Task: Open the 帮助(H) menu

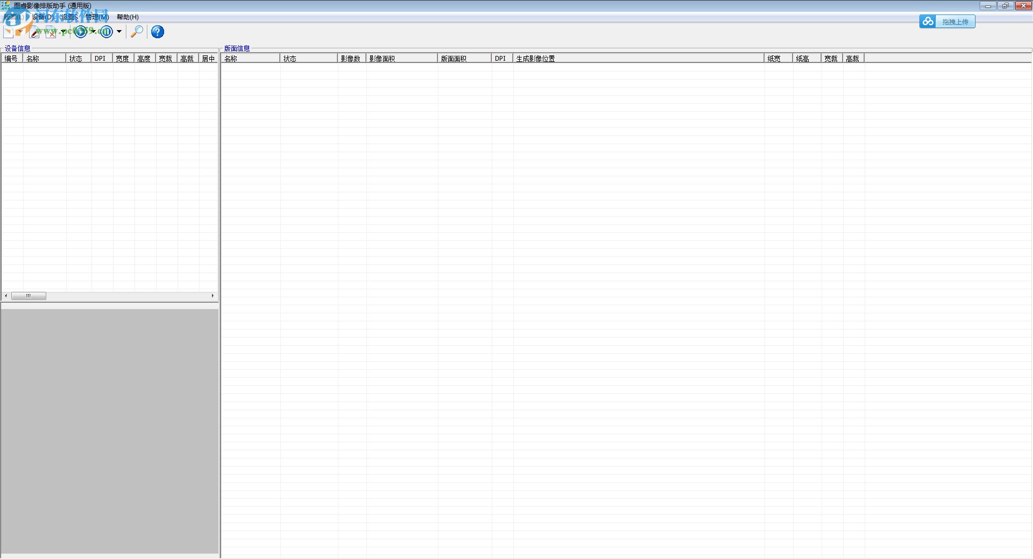Action: 128,17
